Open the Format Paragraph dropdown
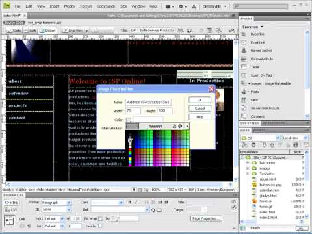The height and width of the screenshot is (234, 312). coord(57,203)
